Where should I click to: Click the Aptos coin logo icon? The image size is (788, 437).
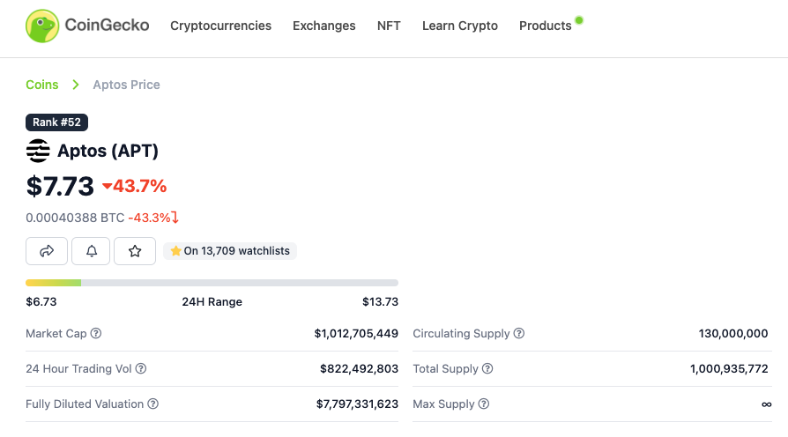coord(38,152)
